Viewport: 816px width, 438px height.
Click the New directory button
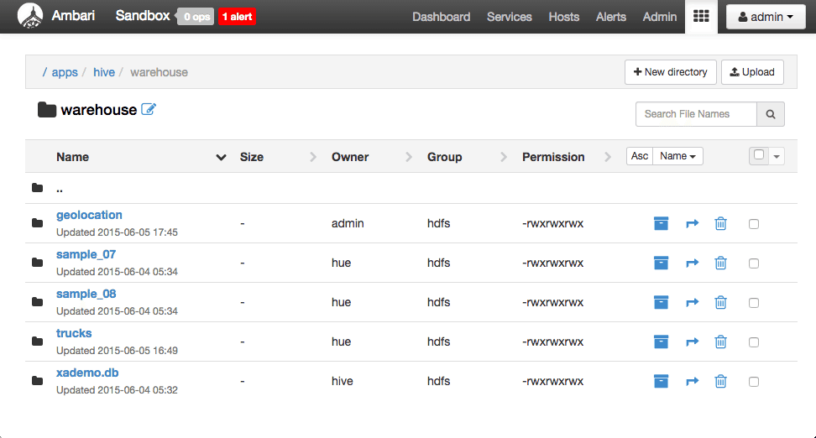[670, 72]
